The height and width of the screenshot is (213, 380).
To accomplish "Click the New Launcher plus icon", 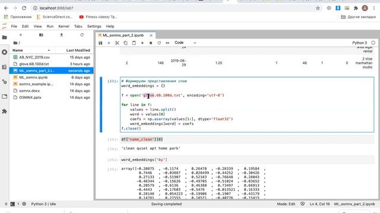I will tap(21, 35).
